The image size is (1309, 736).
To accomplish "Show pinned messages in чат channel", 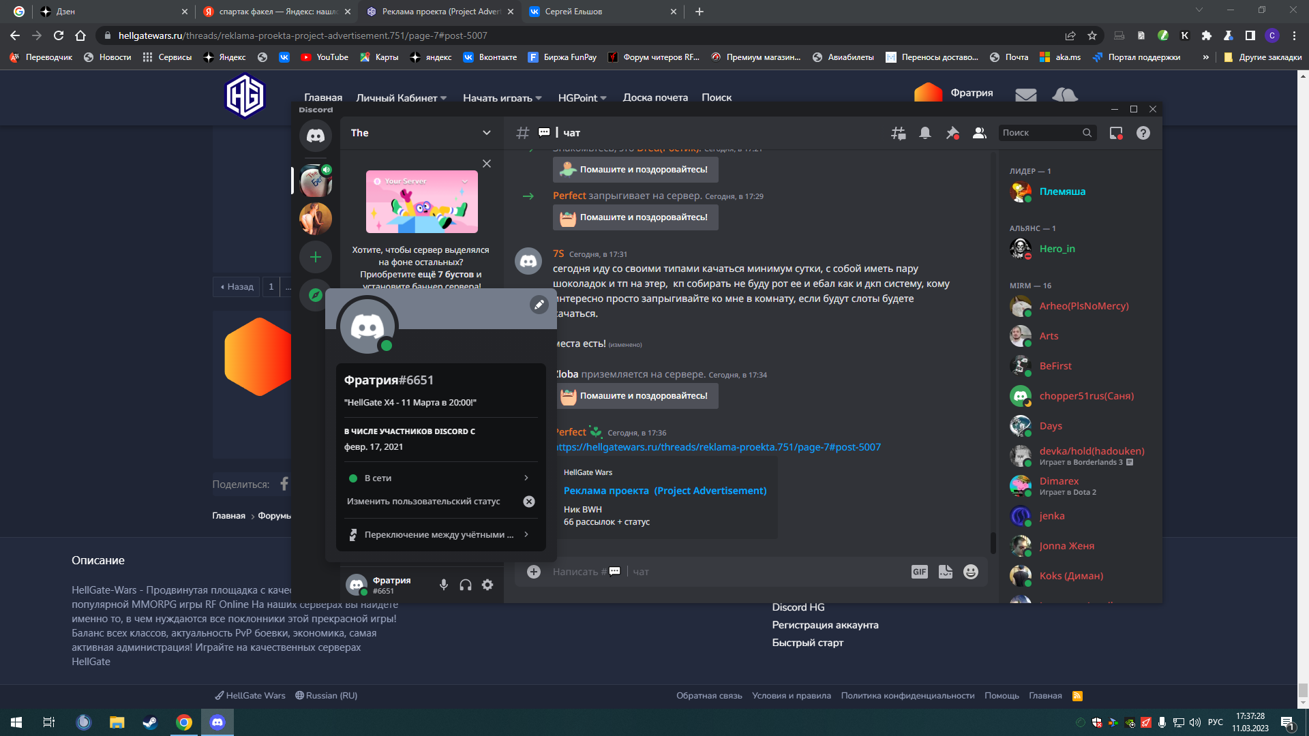I will coord(952,133).
